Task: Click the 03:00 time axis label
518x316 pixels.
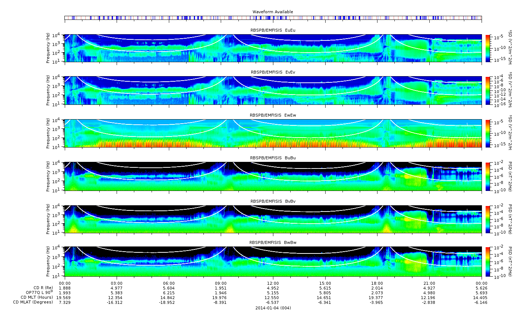Action: coord(117,283)
